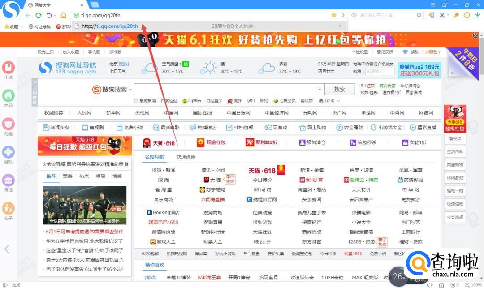Select the ti.qq.com/qq20th URL suggestion

point(209,26)
